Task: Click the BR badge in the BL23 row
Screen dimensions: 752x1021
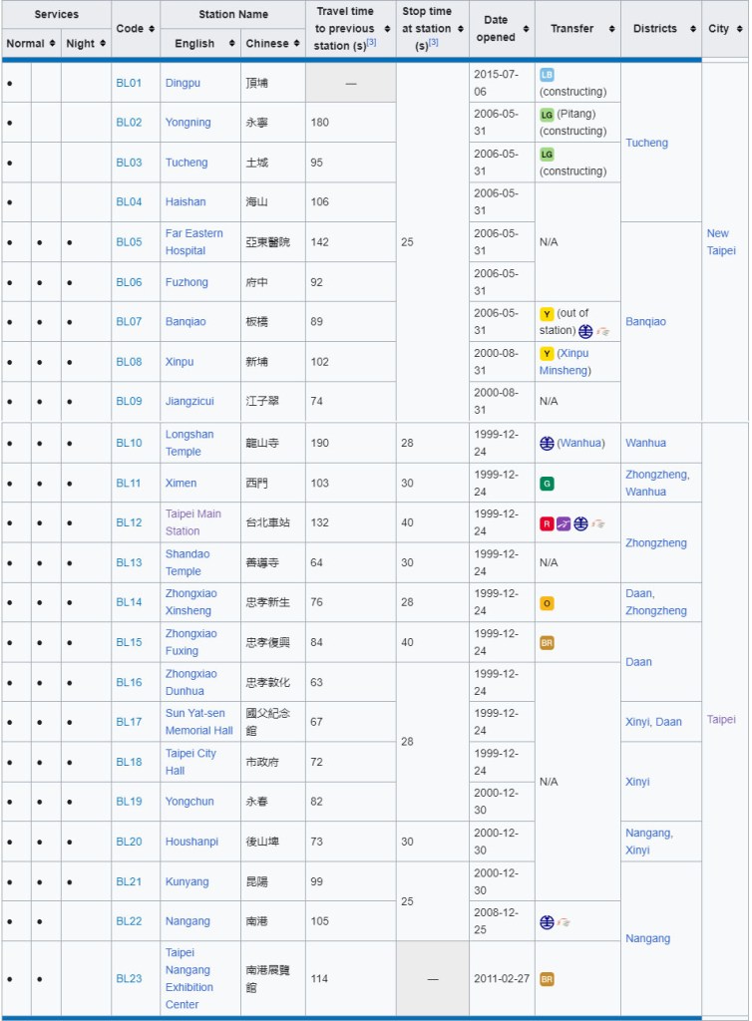Action: point(547,979)
